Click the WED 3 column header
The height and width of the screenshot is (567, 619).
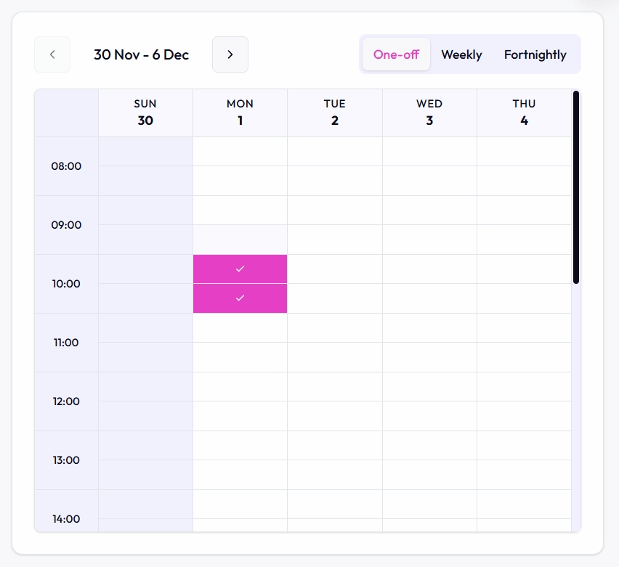429,113
